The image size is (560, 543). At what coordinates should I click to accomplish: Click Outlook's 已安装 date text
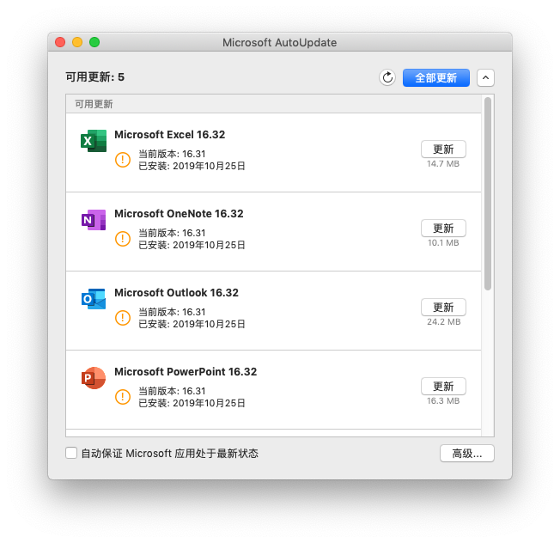point(192,324)
